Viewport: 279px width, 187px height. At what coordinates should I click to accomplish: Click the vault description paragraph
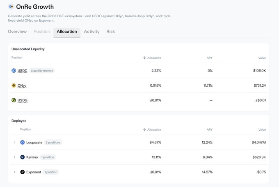point(89,18)
